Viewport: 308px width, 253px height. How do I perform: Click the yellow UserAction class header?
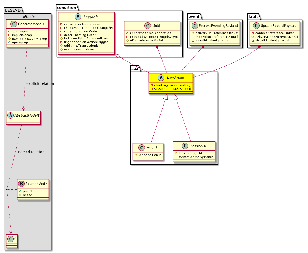point(171,78)
